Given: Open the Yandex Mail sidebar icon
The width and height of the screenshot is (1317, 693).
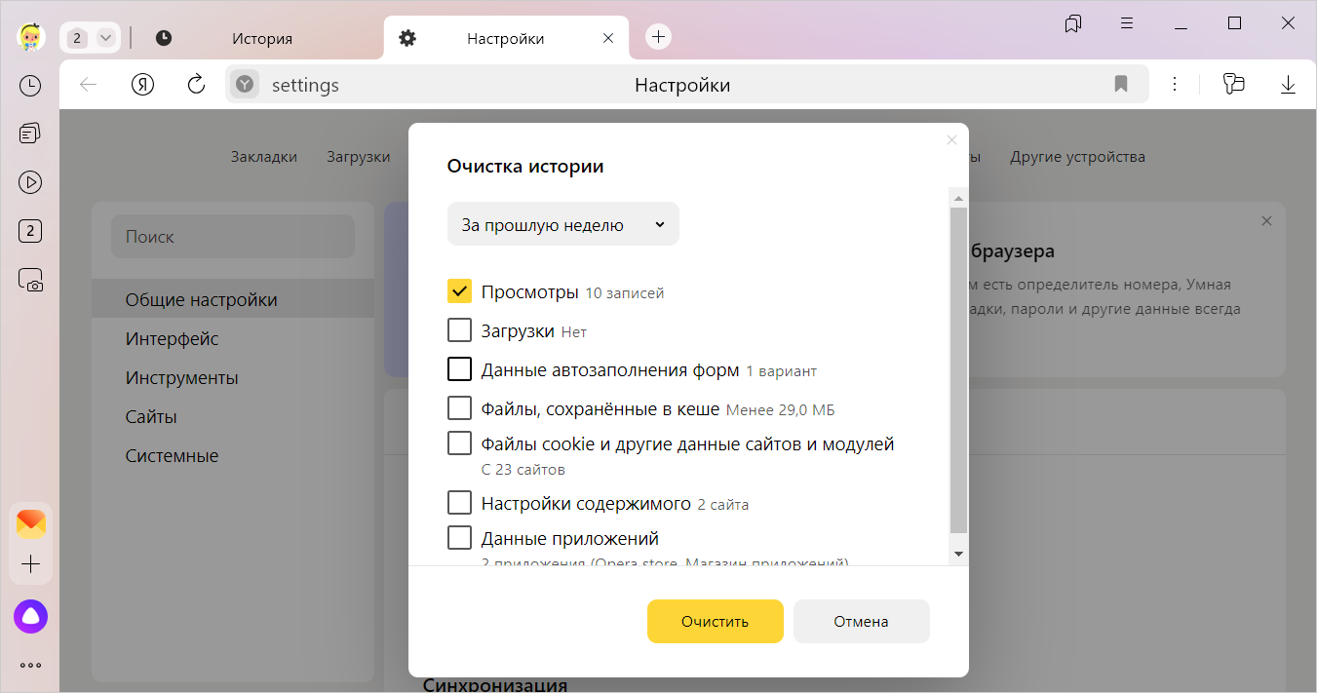Looking at the screenshot, I should [31, 524].
